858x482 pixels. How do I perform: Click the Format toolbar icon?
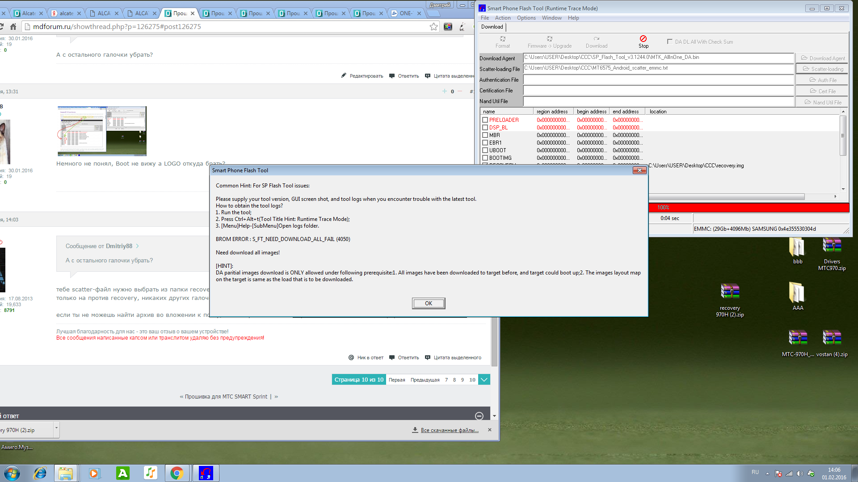502,39
